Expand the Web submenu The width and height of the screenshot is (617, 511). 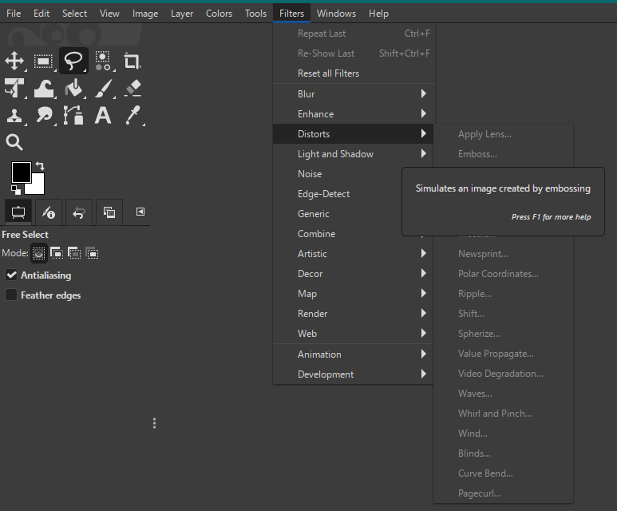(x=354, y=334)
